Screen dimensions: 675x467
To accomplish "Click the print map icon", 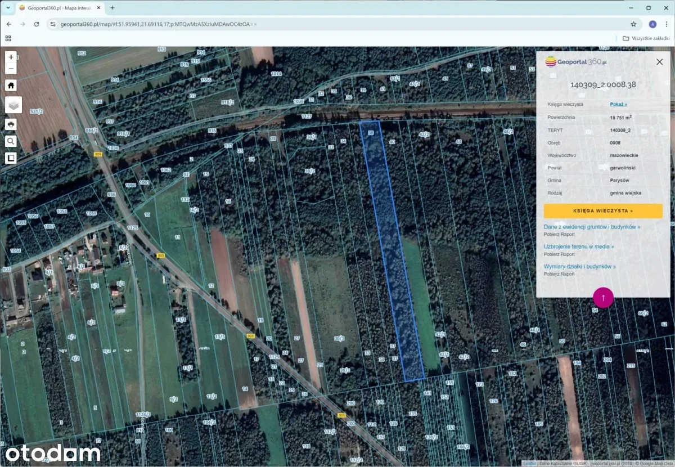I will pos(11,124).
